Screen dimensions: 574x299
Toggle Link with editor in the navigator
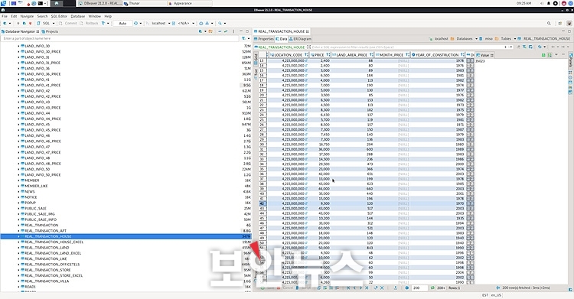(x=226, y=31)
